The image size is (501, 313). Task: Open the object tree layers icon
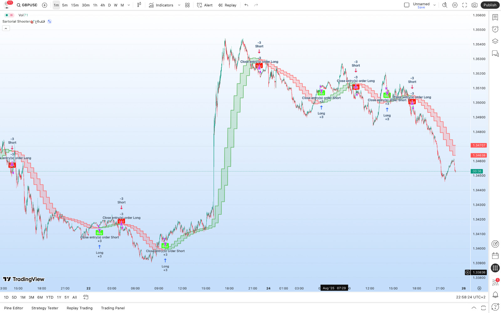495,41
